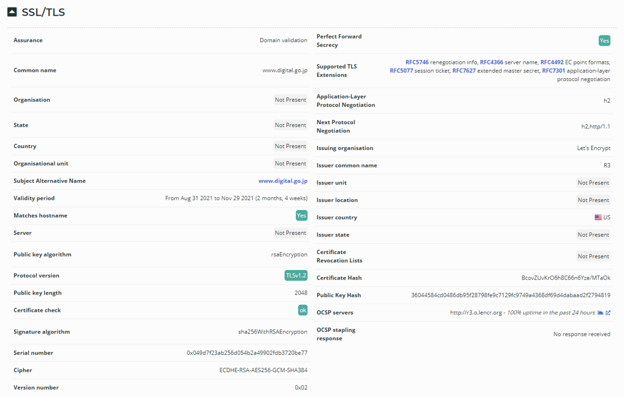
Task: Click the Yes badge for Perfect Forward Secrecy
Action: coord(604,41)
